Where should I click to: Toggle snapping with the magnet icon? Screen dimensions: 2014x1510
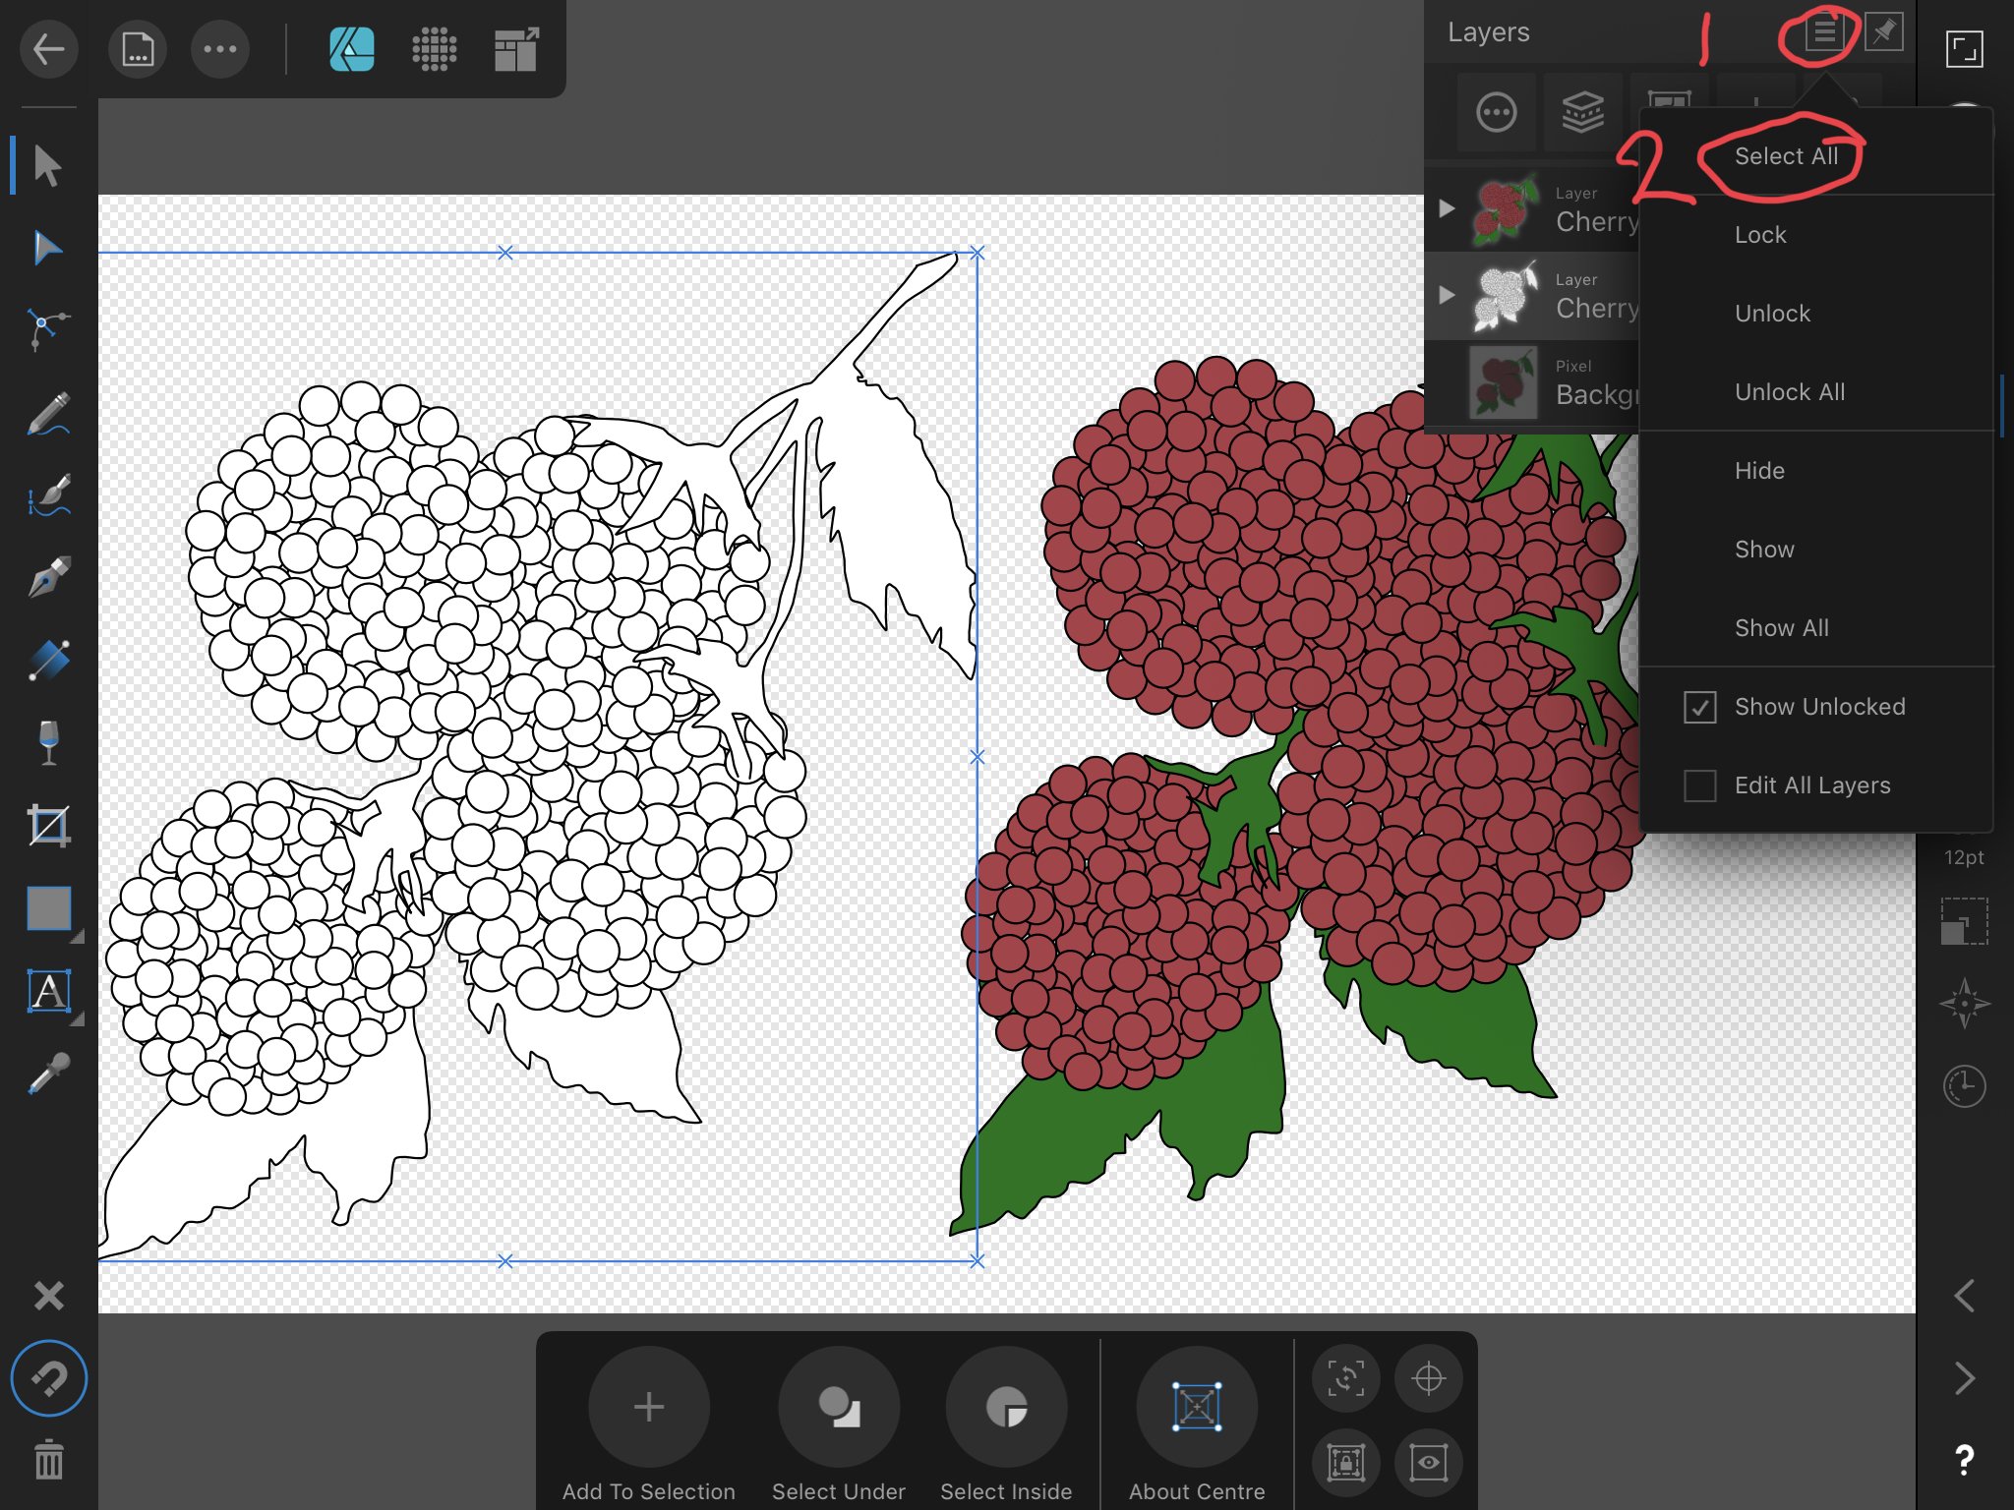pyautogui.click(x=49, y=1379)
